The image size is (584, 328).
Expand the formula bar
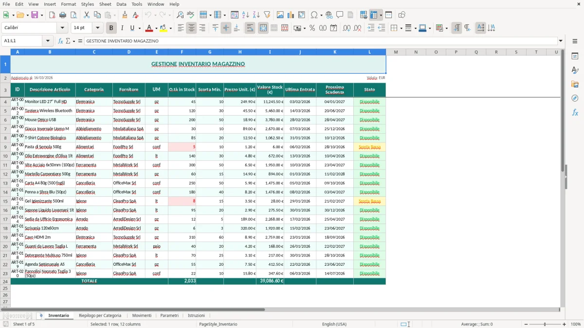tap(561, 41)
